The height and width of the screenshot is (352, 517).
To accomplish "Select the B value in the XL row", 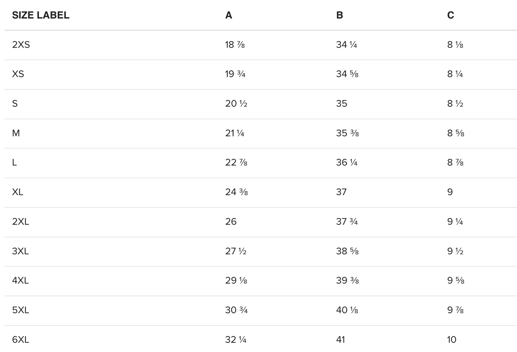I will tap(341, 192).
